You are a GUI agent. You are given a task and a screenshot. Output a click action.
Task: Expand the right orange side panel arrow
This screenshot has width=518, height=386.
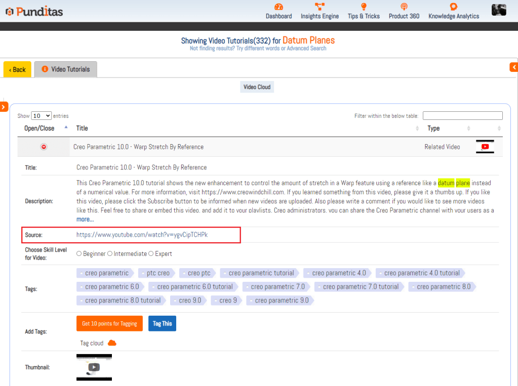(x=514, y=67)
